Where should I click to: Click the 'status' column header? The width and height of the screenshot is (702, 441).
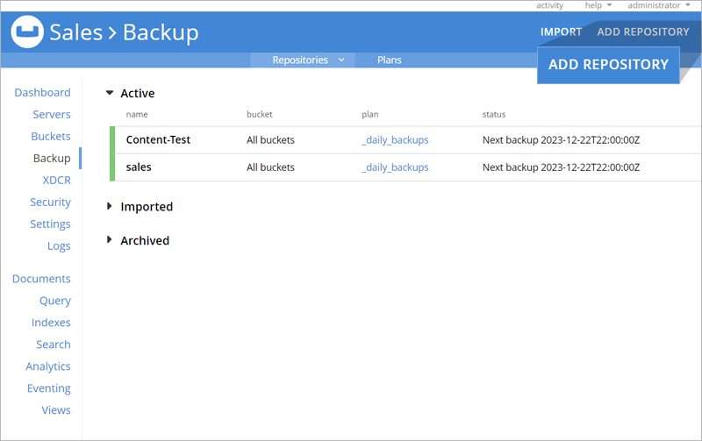click(x=494, y=115)
